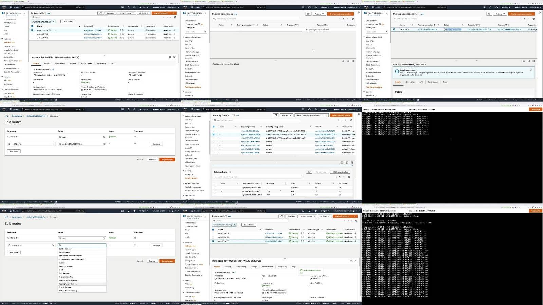Refresh the empty Peering connections list
This screenshot has width=543, height=305.
tap(308, 14)
